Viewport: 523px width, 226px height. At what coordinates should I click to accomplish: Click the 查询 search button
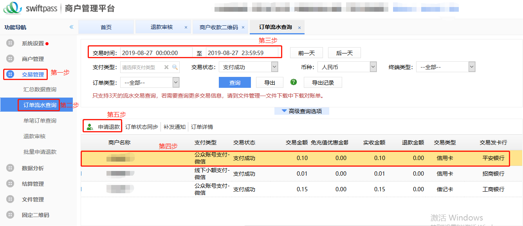(235, 82)
